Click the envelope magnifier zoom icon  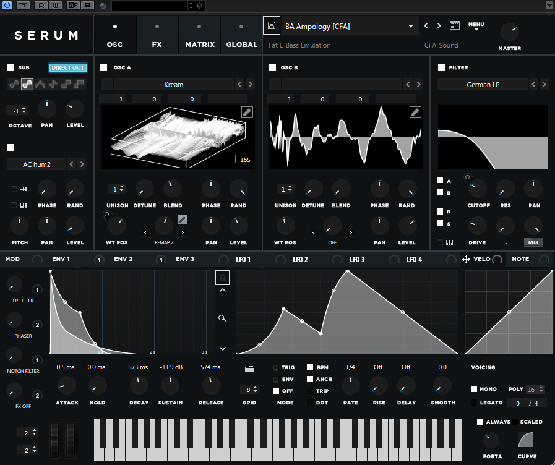tap(222, 318)
